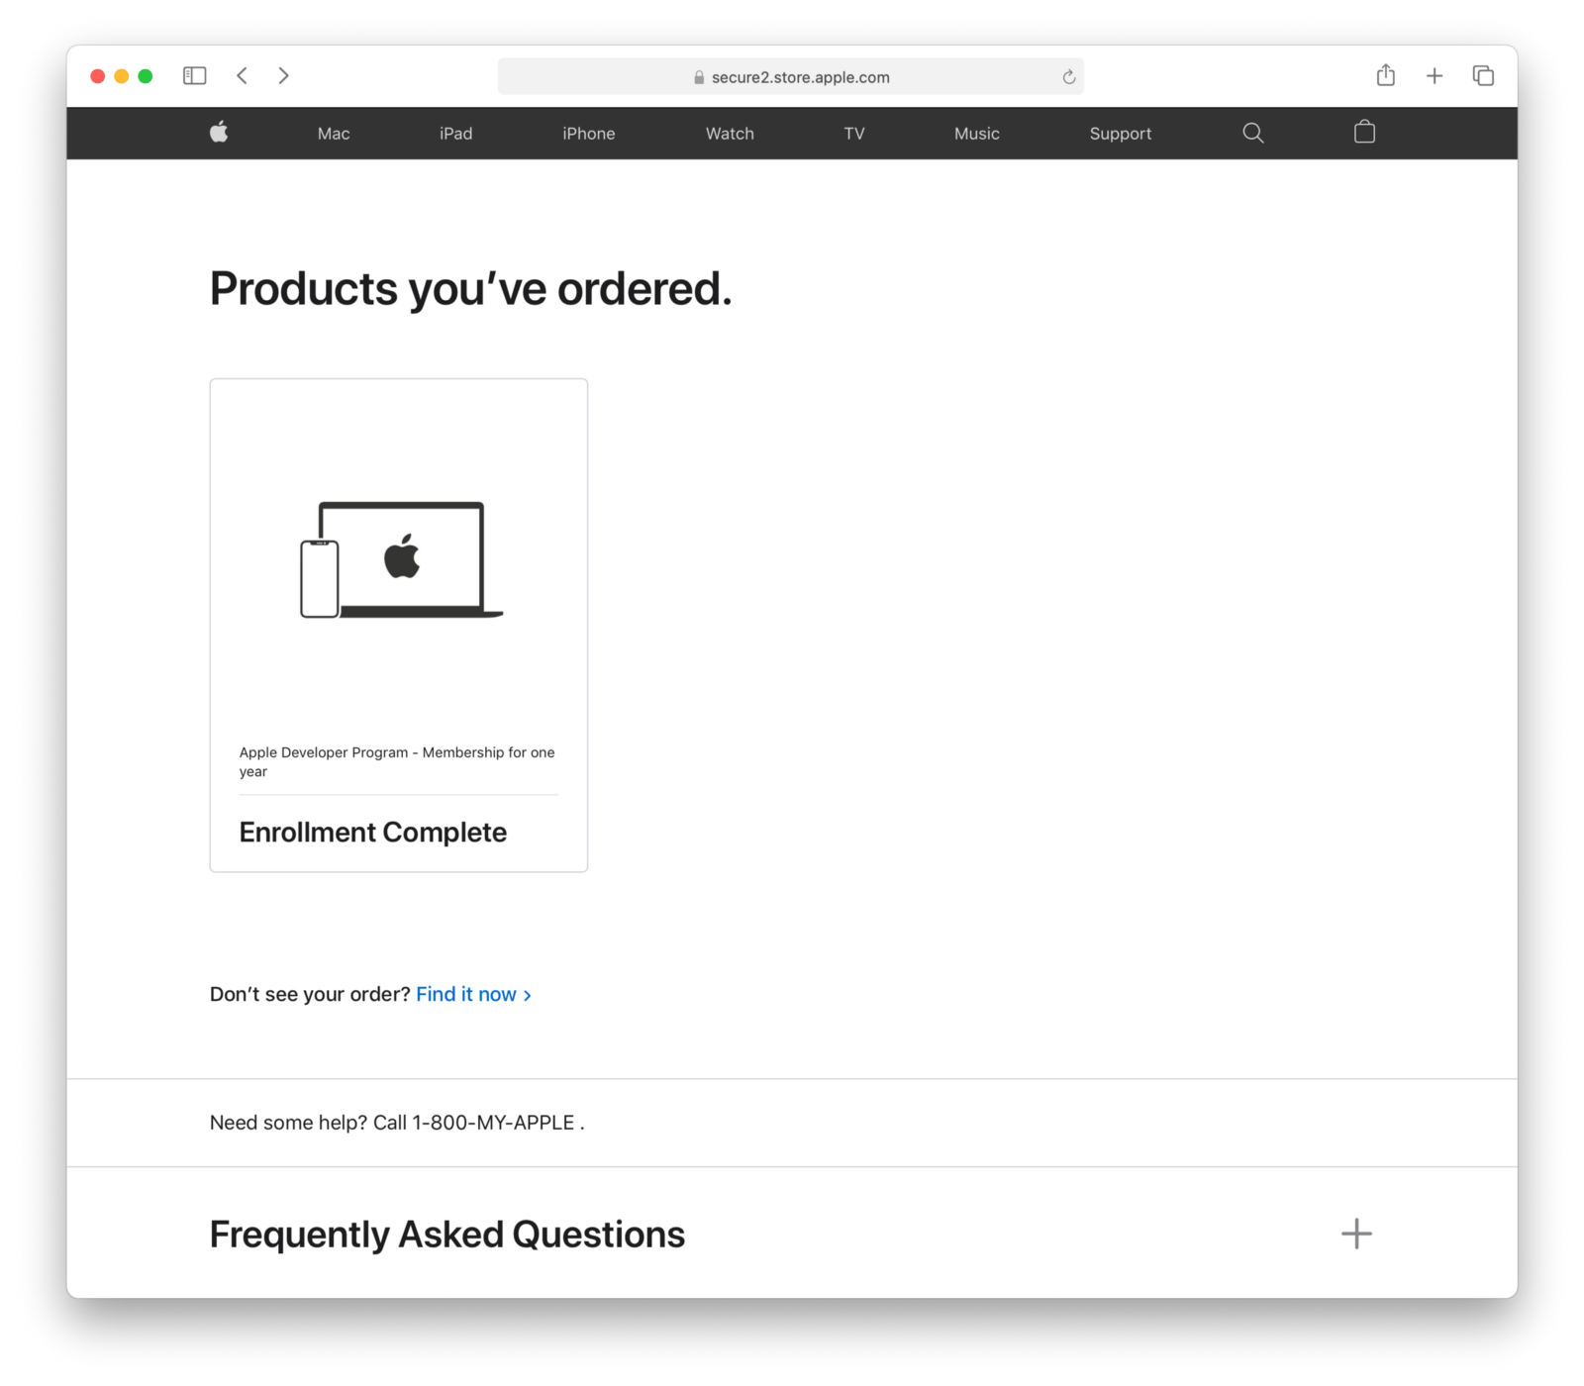Click the Share icon in Safari toolbar
The image size is (1584, 1386).
(x=1385, y=75)
